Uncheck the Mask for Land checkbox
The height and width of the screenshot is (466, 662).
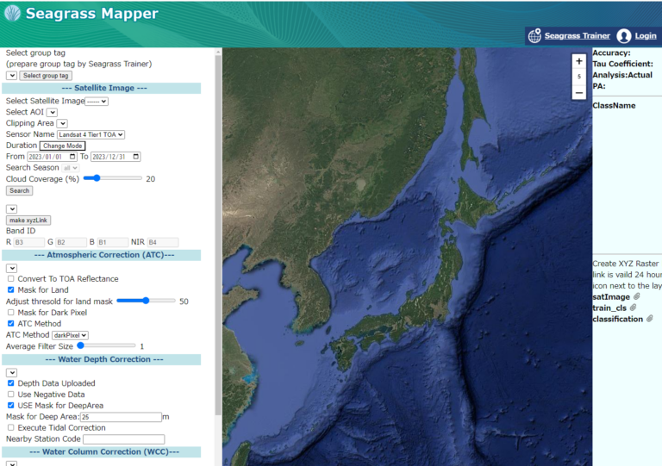tap(11, 290)
